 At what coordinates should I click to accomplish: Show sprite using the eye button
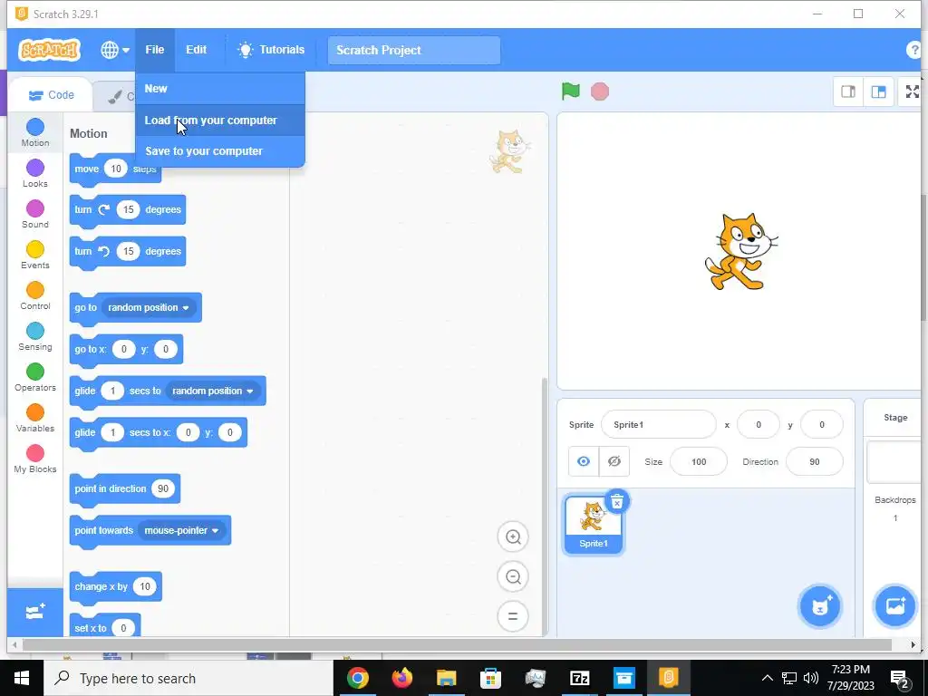click(x=584, y=461)
